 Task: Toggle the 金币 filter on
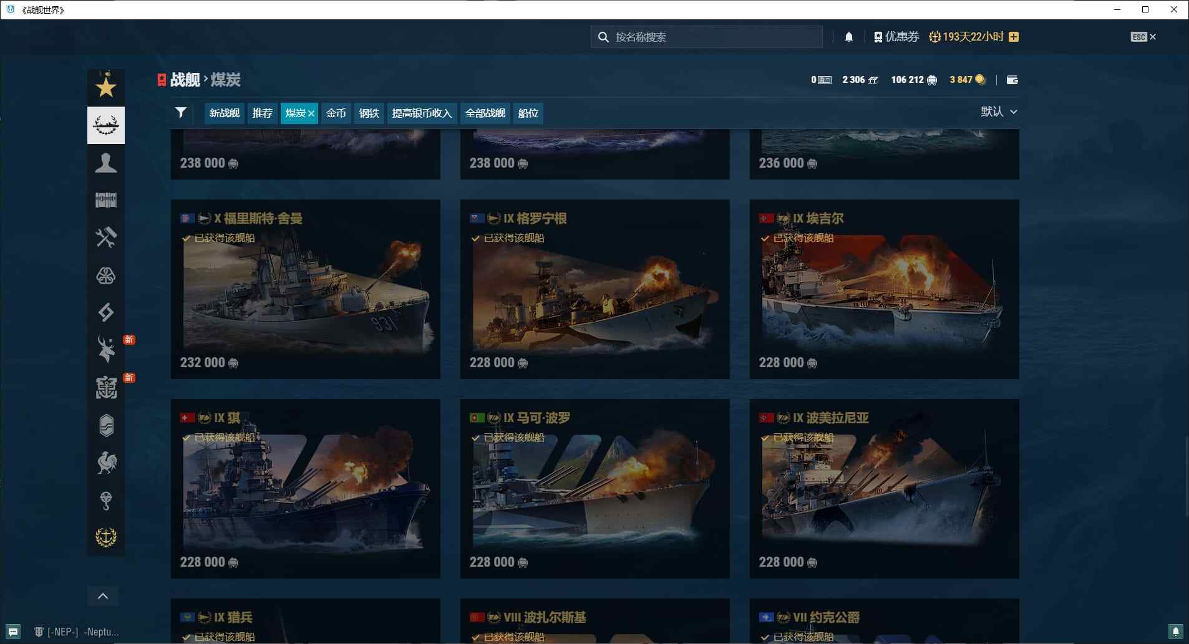click(x=336, y=113)
